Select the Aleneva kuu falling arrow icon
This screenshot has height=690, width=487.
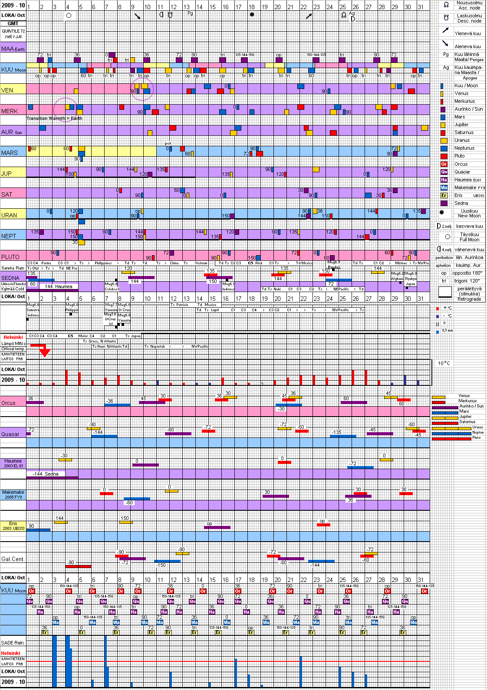coord(445,43)
